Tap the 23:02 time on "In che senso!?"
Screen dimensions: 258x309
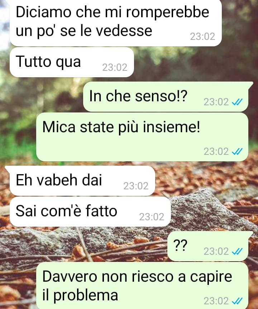pos(216,102)
